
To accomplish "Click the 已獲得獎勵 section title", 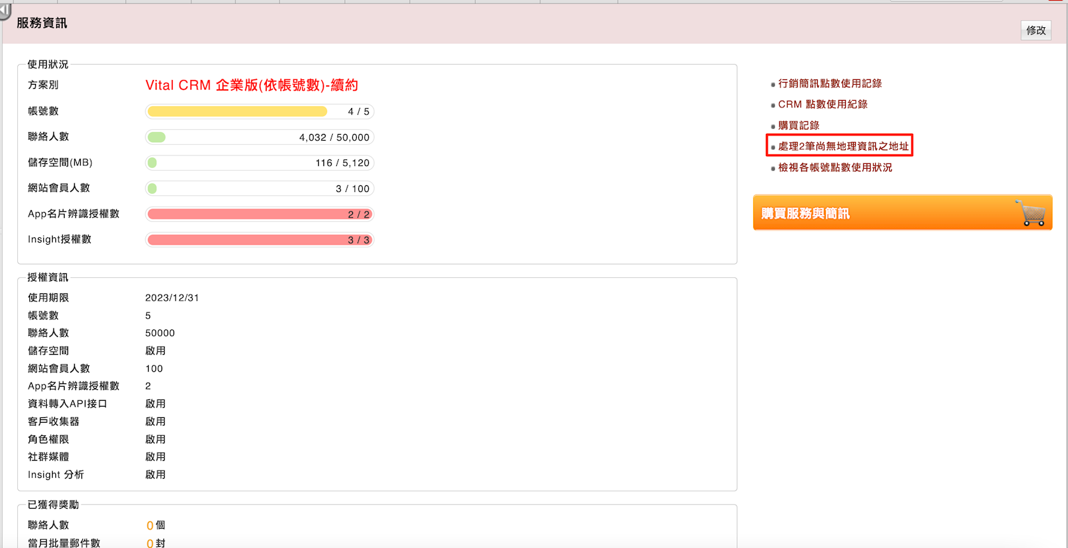I will coord(53,505).
